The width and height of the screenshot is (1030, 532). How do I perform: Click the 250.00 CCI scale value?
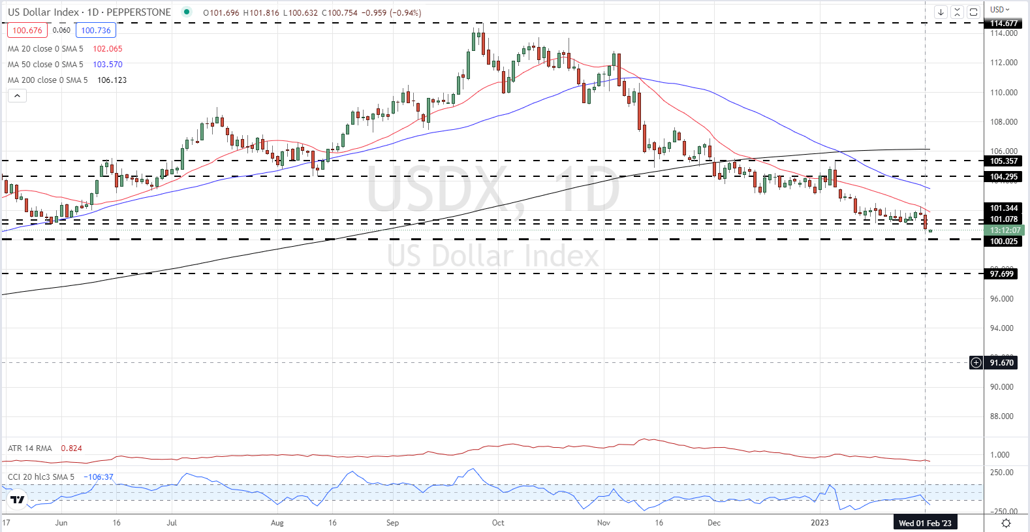[1002, 472]
